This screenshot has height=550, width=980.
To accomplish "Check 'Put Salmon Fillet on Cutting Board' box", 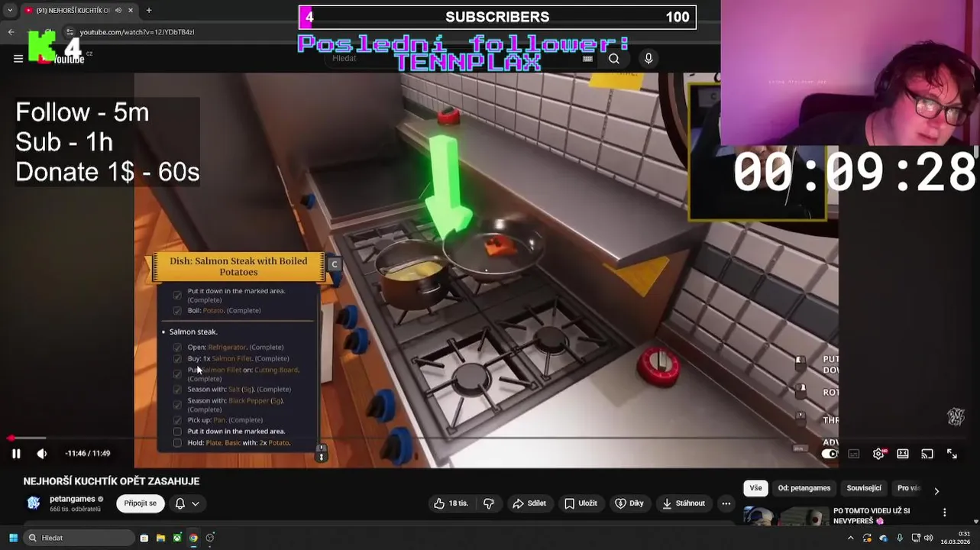I will (177, 374).
